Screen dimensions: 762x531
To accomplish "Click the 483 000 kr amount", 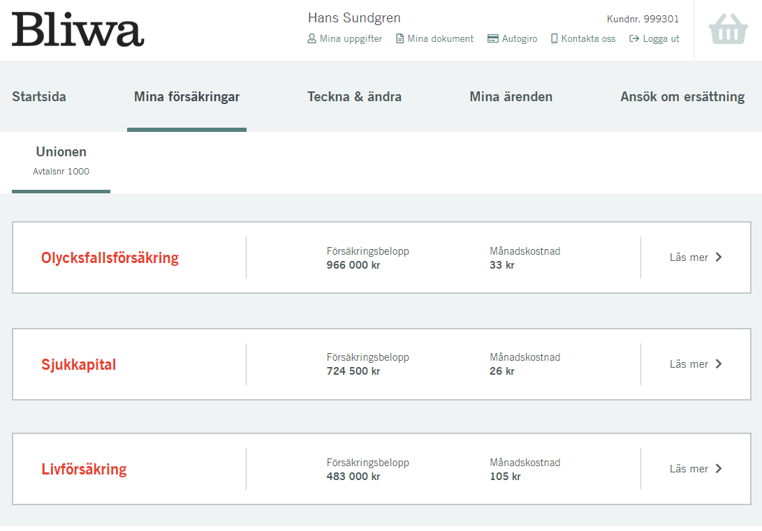I will (x=353, y=477).
